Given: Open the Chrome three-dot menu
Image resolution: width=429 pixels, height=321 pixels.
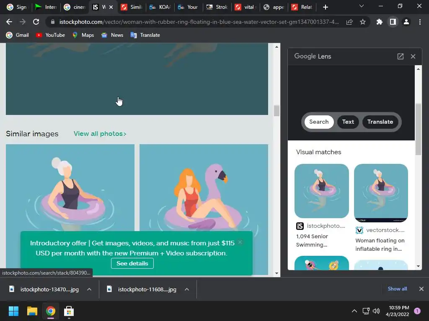Looking at the screenshot, I should point(420,22).
